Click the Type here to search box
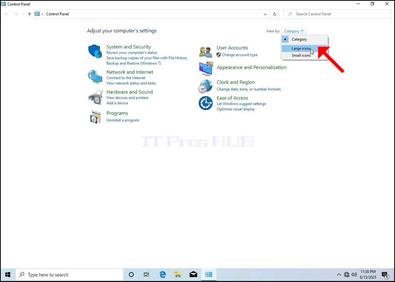This screenshot has width=395, height=282. 70,275
